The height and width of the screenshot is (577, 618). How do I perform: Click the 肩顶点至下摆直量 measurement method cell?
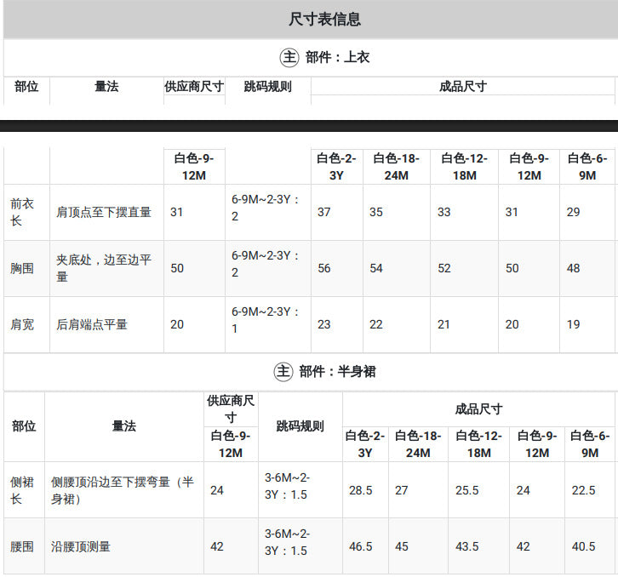104,212
